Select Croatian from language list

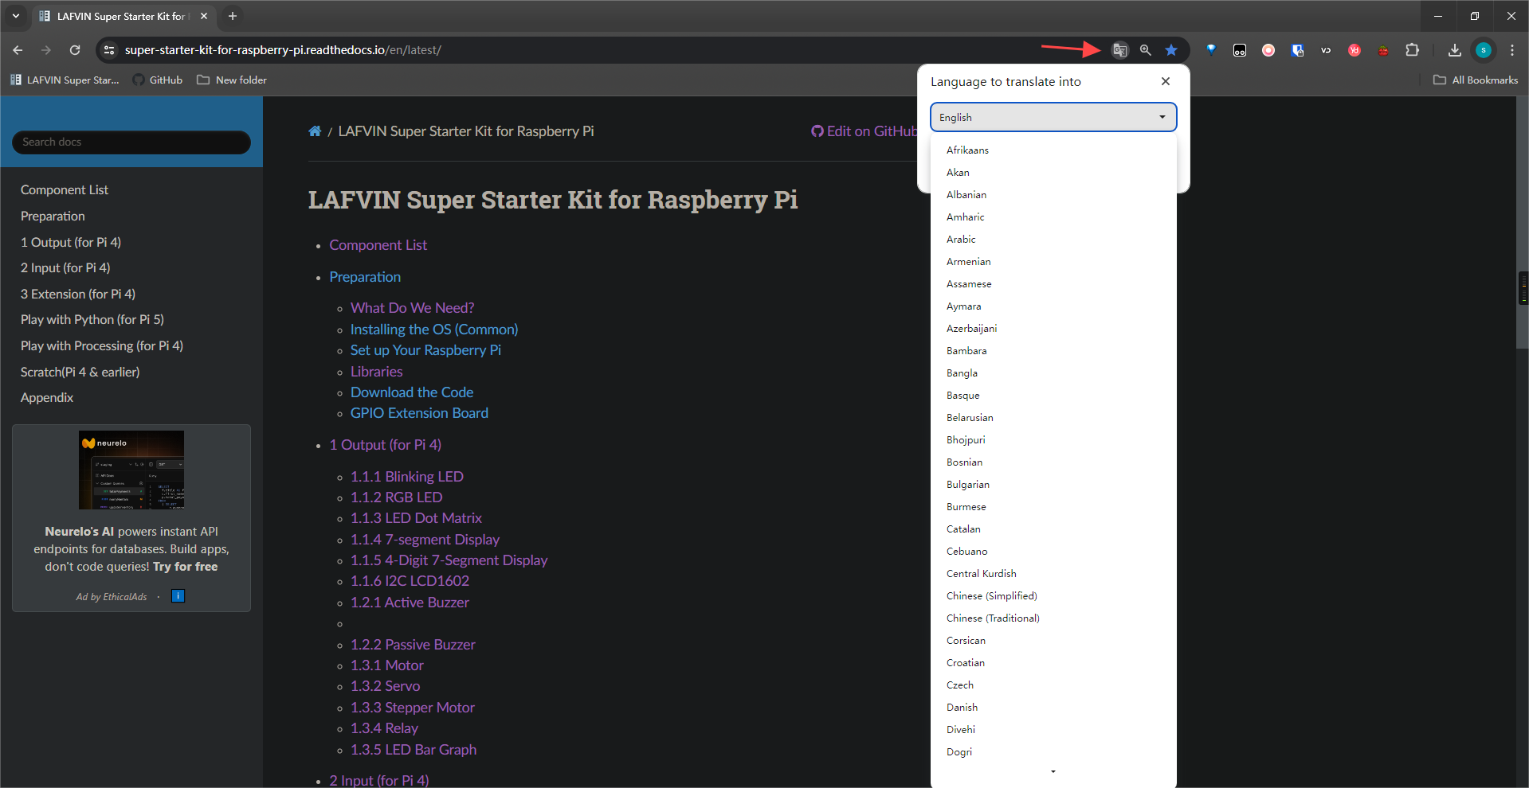click(965, 663)
